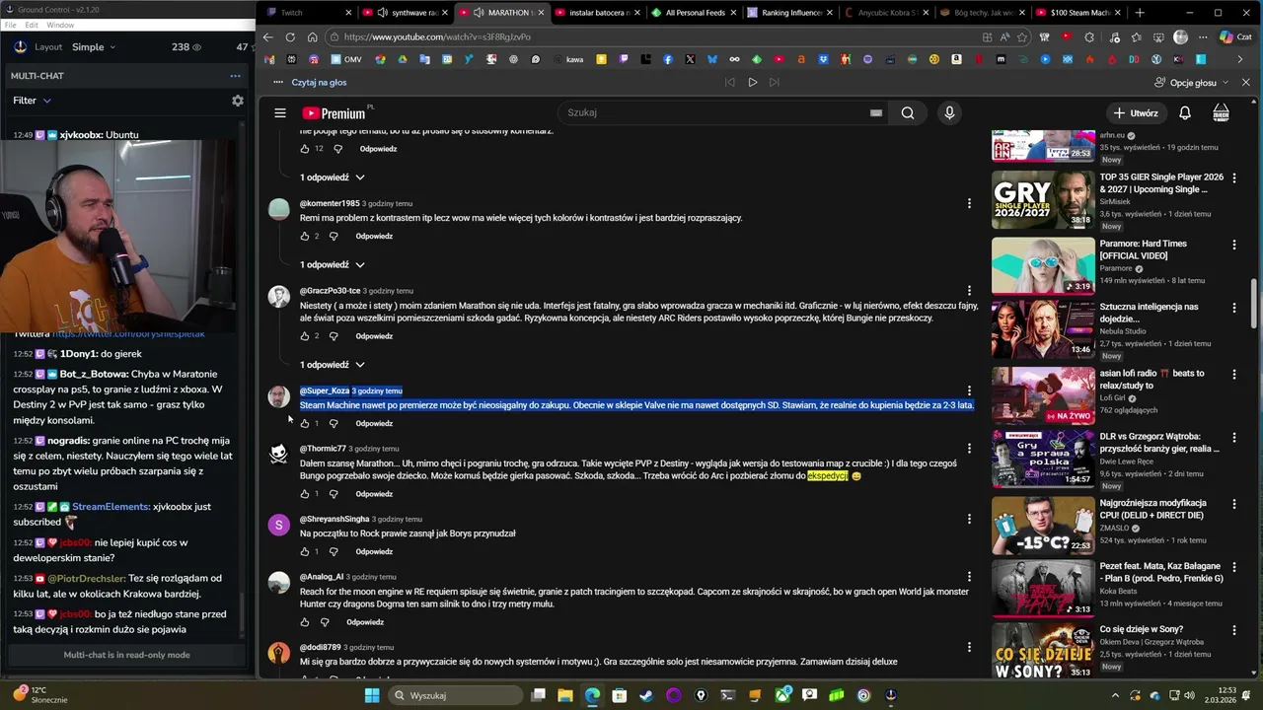Open the kawa bookmark
Screen dimensions: 1263x710
tap(567, 59)
